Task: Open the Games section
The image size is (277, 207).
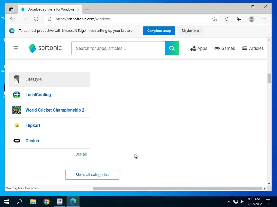Action: [x=225, y=48]
